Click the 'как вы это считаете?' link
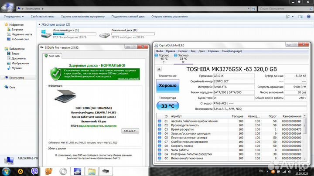 [x=128, y=78]
